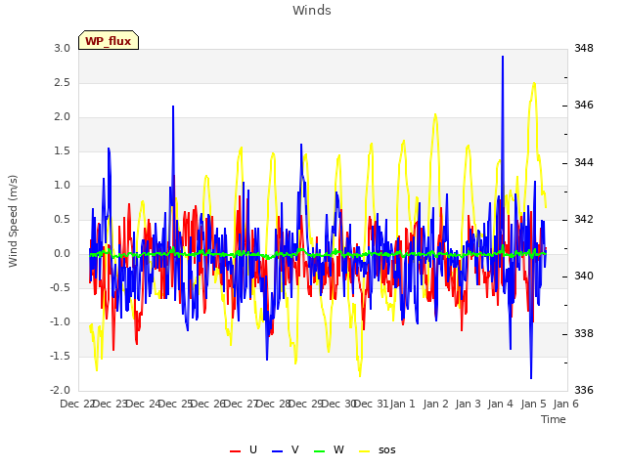Click the blue V legend swatch
Screen dimensions: 626x469
pyautogui.click(x=277, y=451)
